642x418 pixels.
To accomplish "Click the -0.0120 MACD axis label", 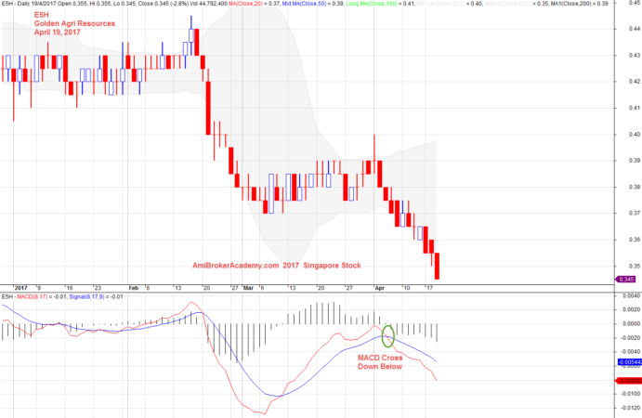I will coord(631,408).
